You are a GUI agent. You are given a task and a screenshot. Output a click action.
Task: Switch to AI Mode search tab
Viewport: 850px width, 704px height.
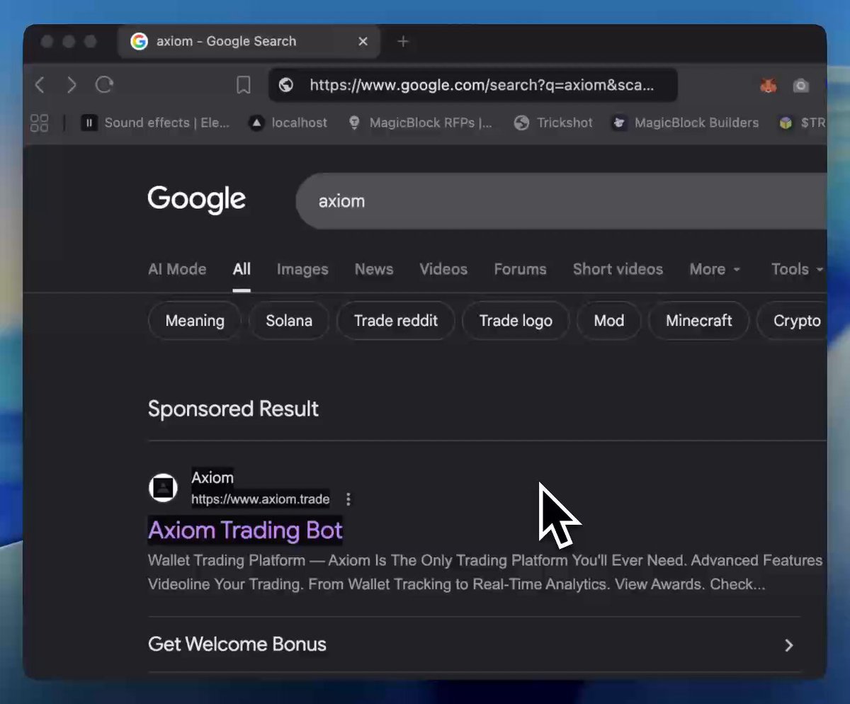[x=177, y=269]
